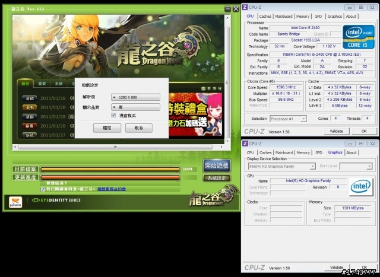Minimize the upper CPU-Z window

350,7
